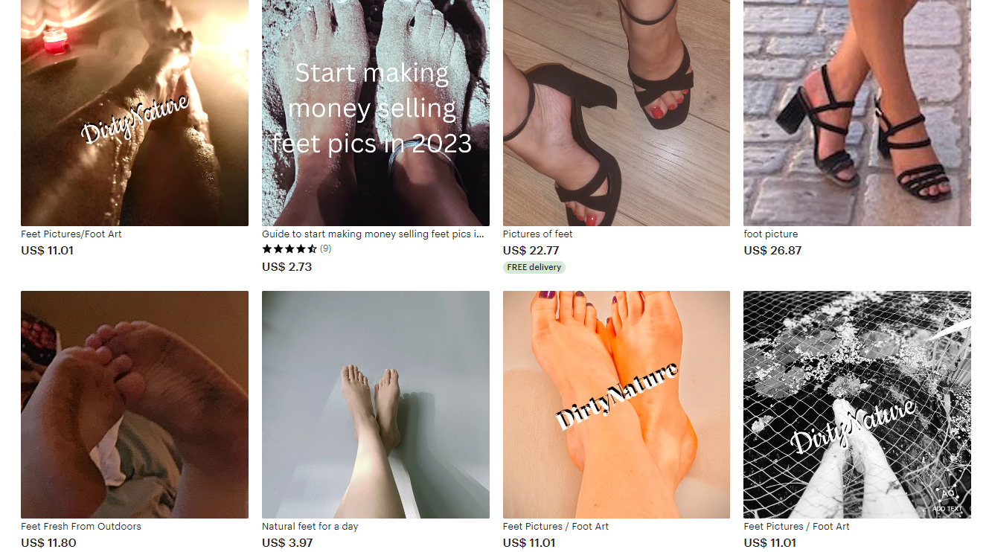The image size is (989, 552).
Task: Open the Natural feet for a day image
Action: [x=376, y=405]
